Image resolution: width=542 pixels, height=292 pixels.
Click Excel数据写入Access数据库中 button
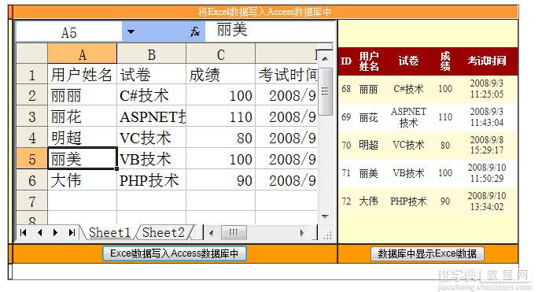[175, 253]
